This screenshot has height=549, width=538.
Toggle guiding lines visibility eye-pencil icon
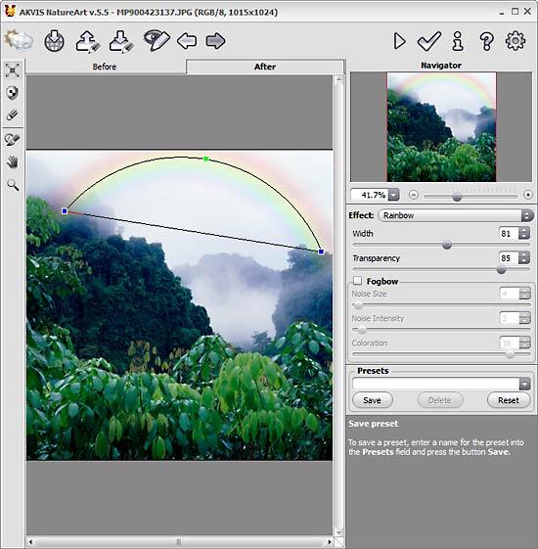point(157,41)
